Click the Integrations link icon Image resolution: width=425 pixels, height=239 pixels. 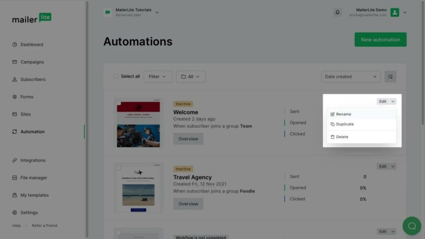tap(14, 160)
